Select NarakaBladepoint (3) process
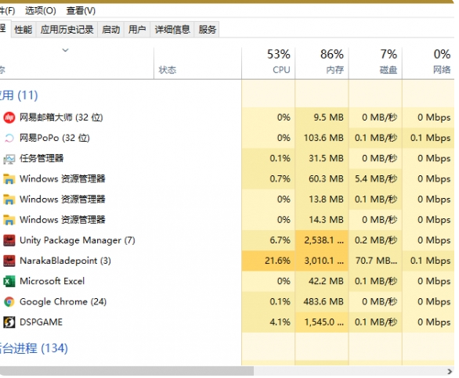 click(x=65, y=261)
